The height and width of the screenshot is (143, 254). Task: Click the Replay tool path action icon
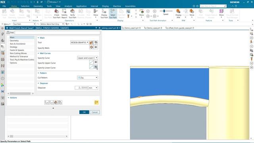(x=51, y=102)
